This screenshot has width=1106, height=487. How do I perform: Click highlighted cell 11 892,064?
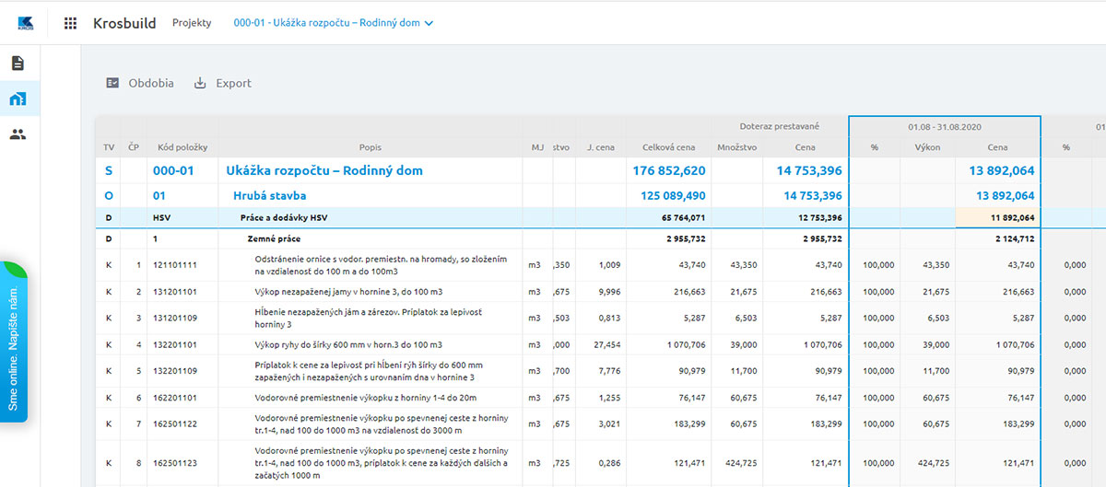998,218
